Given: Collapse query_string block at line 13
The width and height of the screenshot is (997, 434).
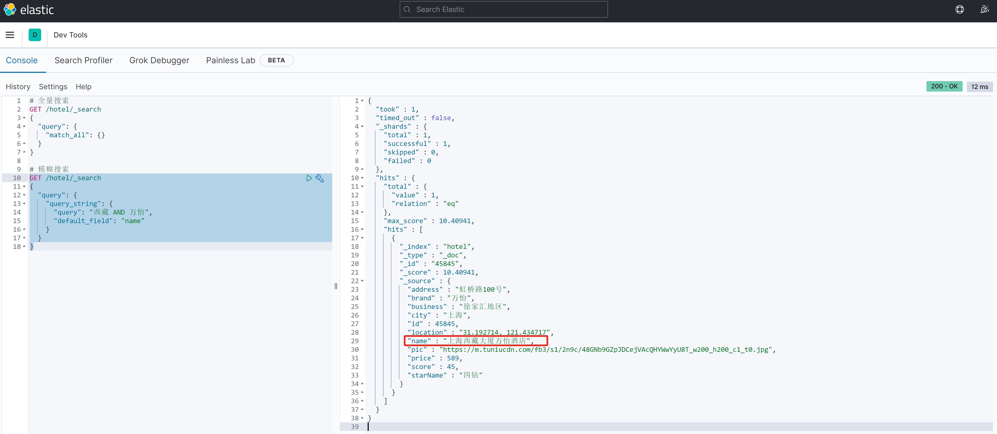Looking at the screenshot, I should pyautogui.click(x=24, y=204).
